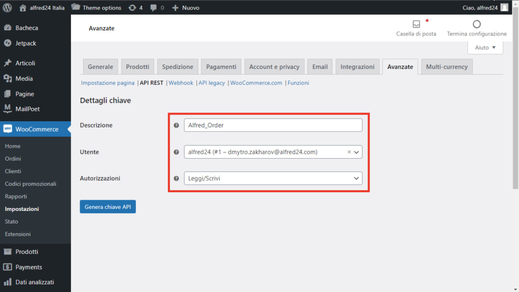Image resolution: width=519 pixels, height=292 pixels.
Task: Open WooCommerce menu in the sidebar
Action: (35, 129)
